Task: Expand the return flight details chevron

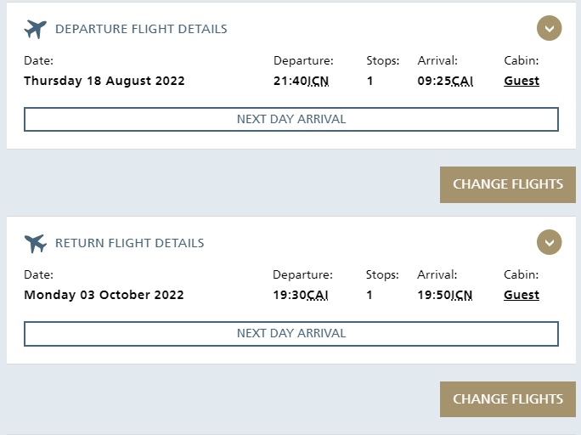Action: 549,242
